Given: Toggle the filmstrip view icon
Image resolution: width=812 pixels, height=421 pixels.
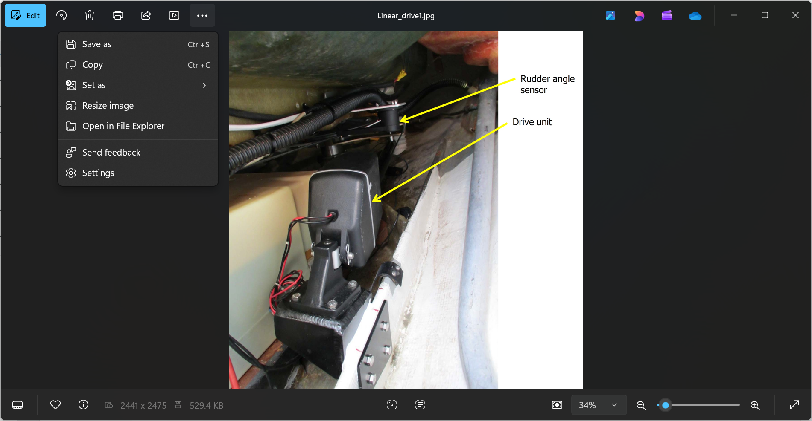Looking at the screenshot, I should click(x=18, y=405).
